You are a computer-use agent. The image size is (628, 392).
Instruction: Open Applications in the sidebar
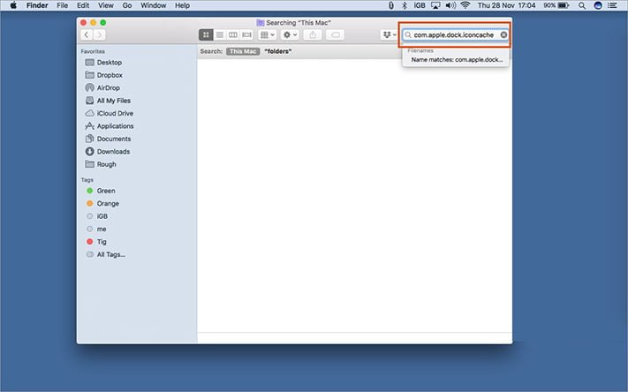click(110, 126)
